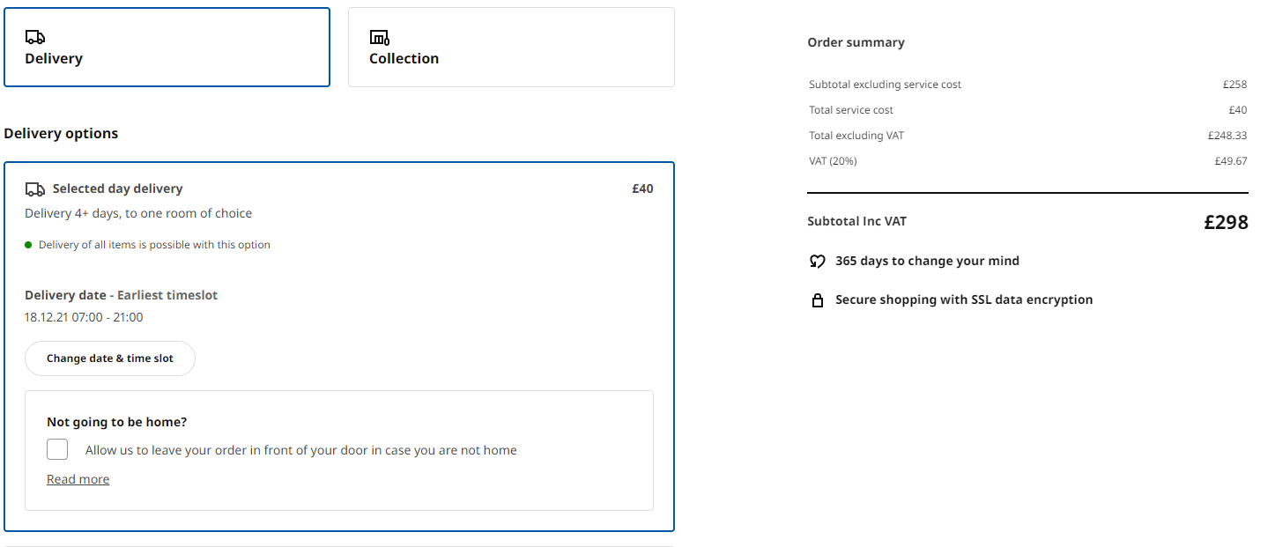
Task: Click the heart icon next to 365 days message
Action: click(818, 261)
